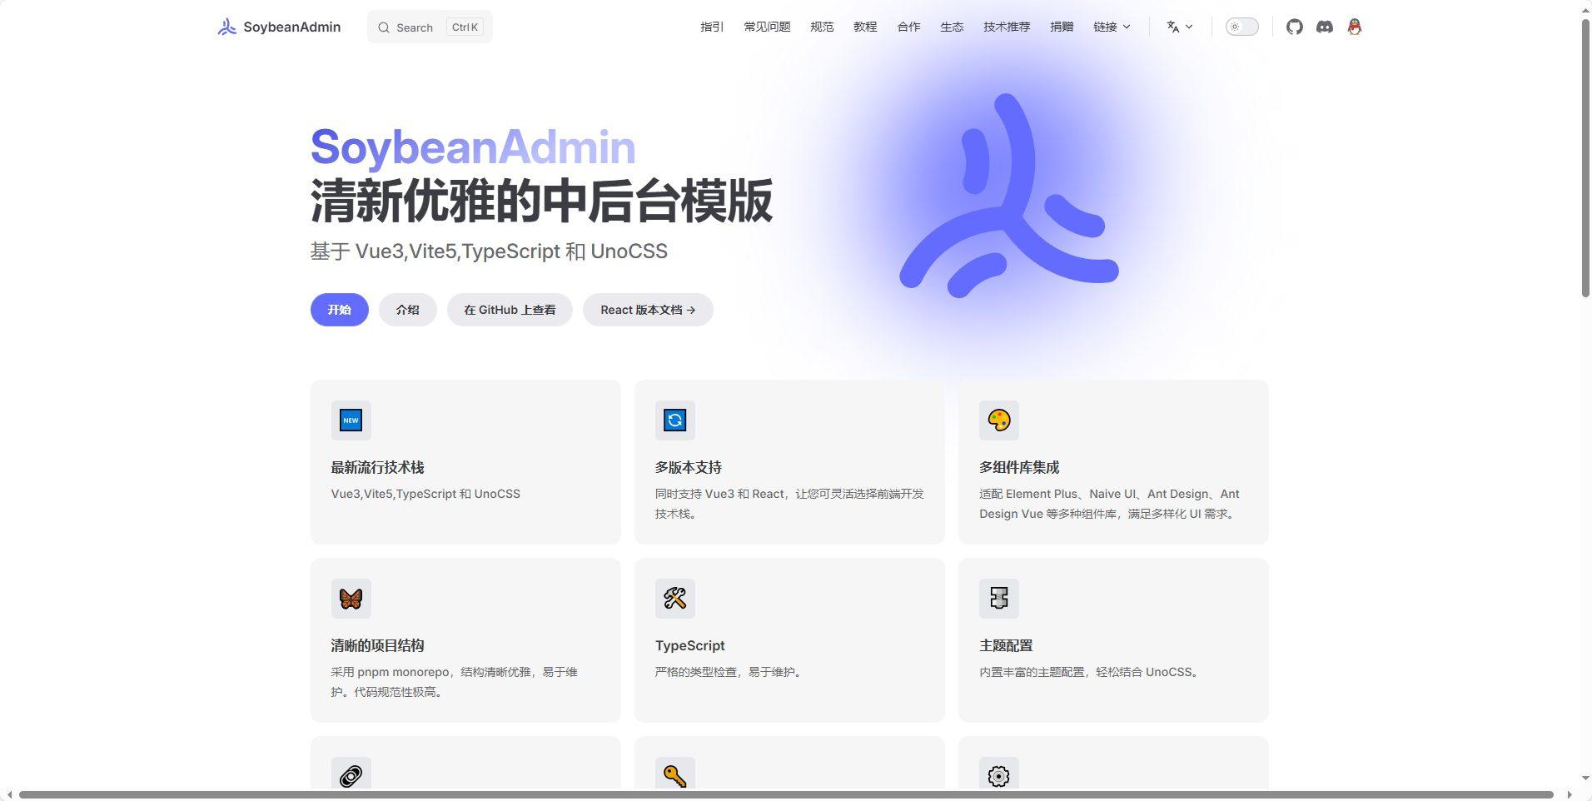Screen dimensions: 1592x801
Task: Toggle the dark mode appearance switch
Action: point(1241,27)
